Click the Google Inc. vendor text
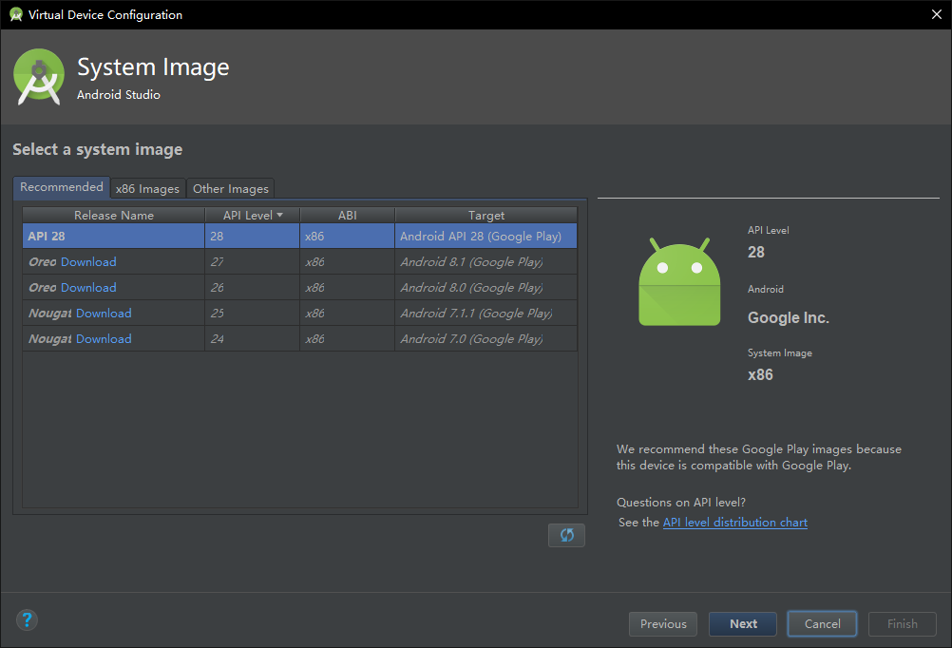Viewport: 952px width, 648px height. pos(788,317)
